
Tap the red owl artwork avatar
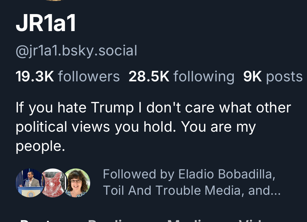(53, 183)
